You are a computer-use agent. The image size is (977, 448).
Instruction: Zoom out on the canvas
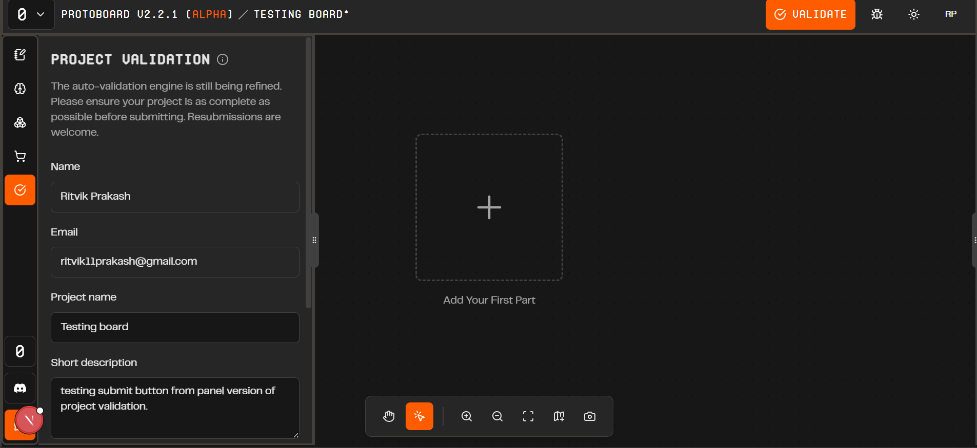click(497, 416)
